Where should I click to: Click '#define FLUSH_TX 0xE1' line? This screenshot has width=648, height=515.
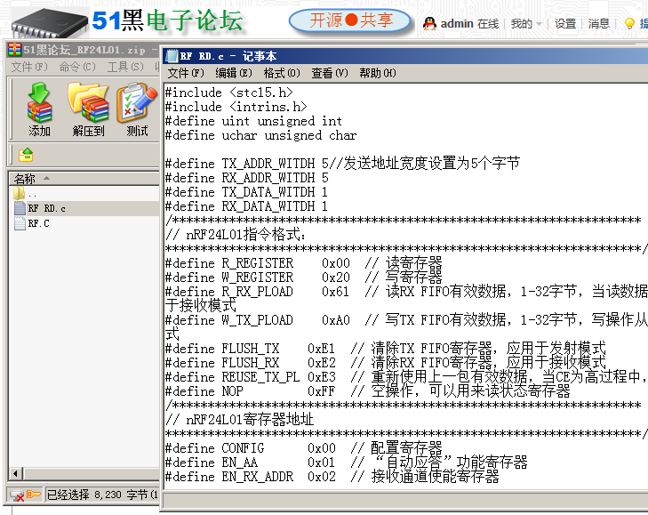point(386,349)
